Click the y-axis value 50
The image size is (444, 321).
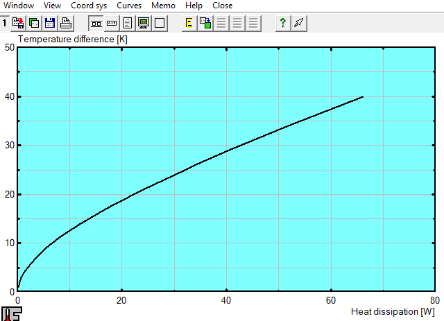10,47
